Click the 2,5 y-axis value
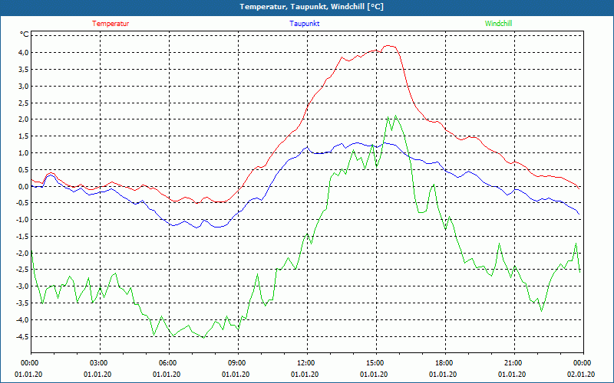 pyautogui.click(x=24, y=103)
